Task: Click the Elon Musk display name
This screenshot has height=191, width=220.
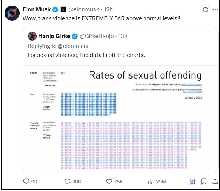Action: click(x=37, y=9)
